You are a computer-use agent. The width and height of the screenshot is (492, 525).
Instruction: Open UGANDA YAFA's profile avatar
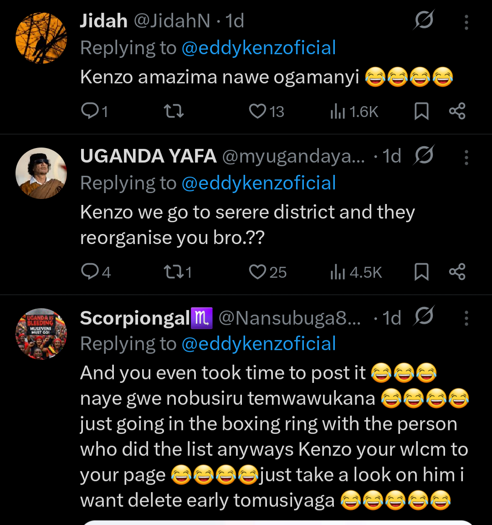[41, 173]
